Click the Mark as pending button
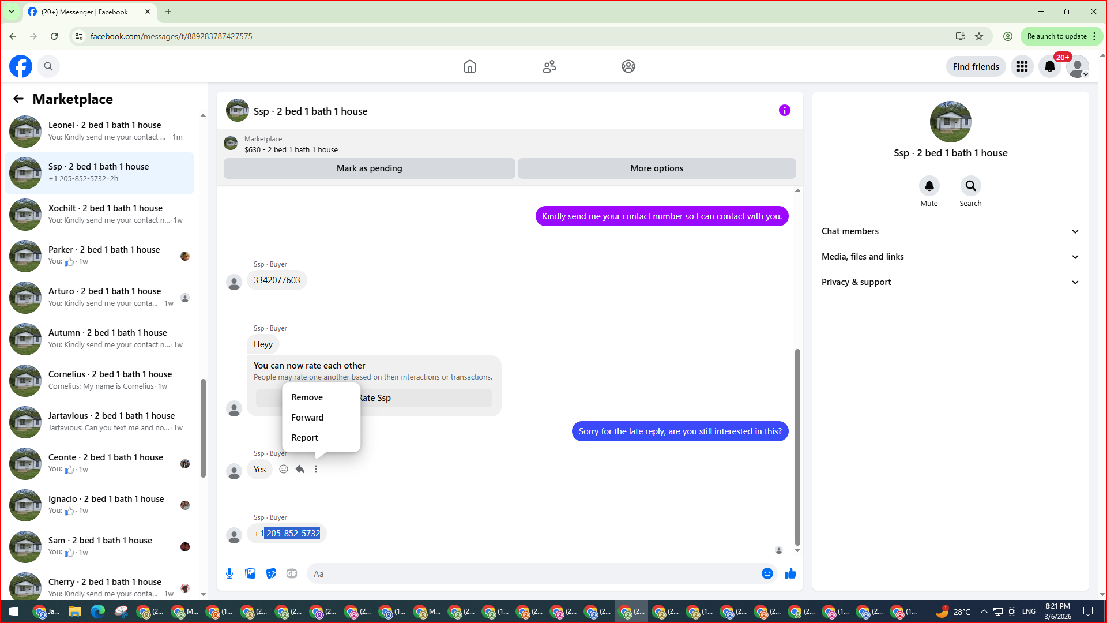Screen dimensions: 1107x623 pyautogui.click(x=369, y=168)
